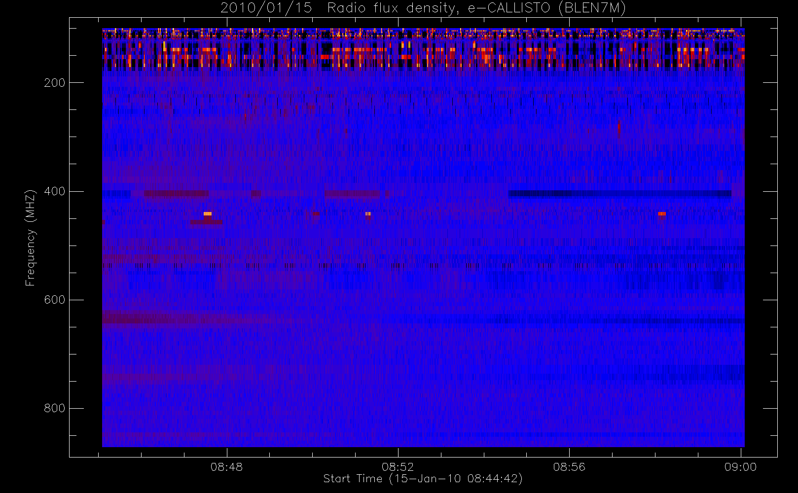Click the 08:56 time tick label
Viewport: 798px width, 493px height.
click(x=569, y=467)
